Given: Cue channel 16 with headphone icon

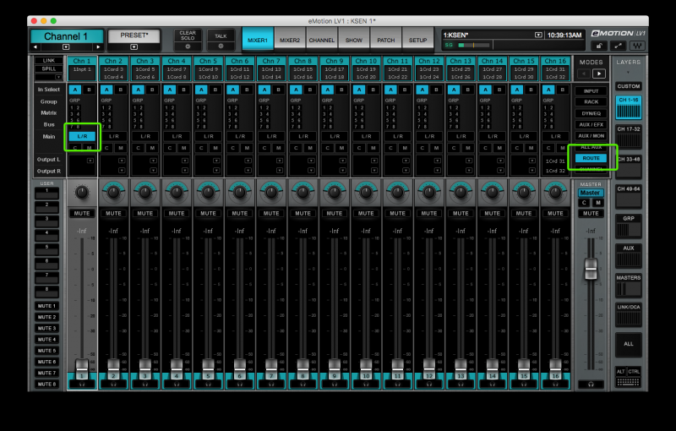Looking at the screenshot, I should click(x=555, y=384).
